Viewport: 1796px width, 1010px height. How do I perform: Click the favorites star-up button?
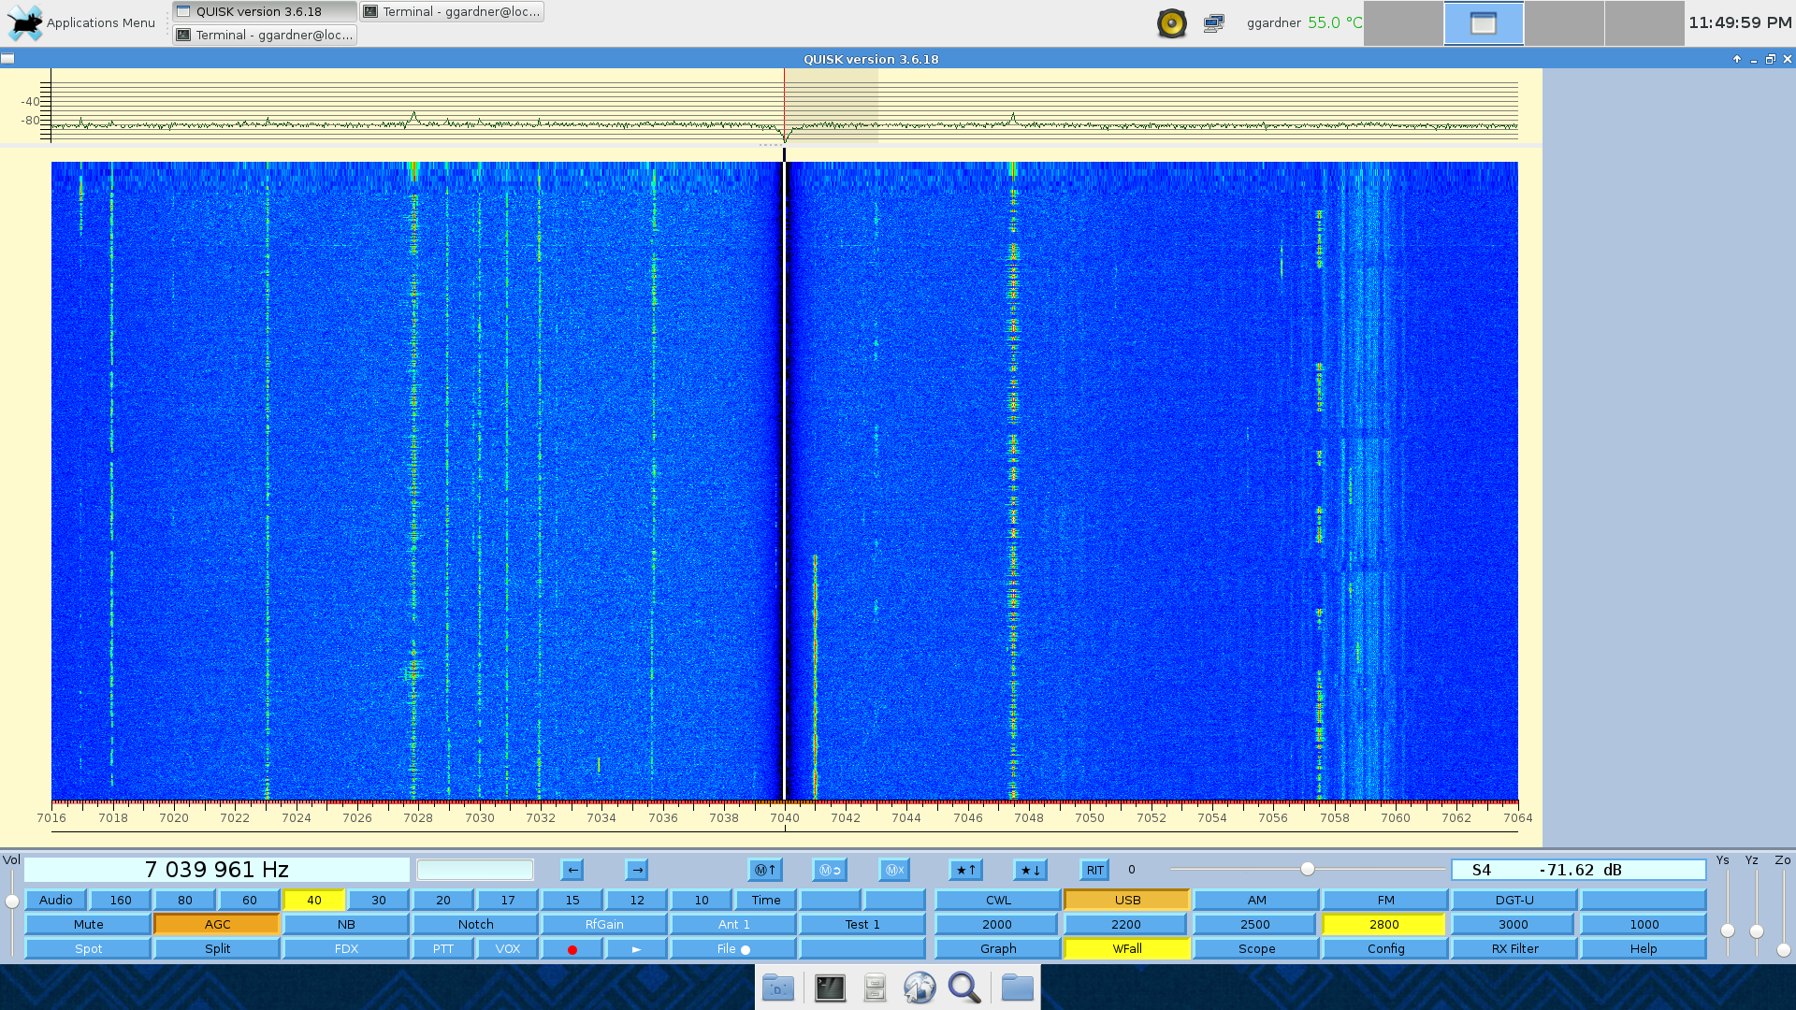pos(965,870)
